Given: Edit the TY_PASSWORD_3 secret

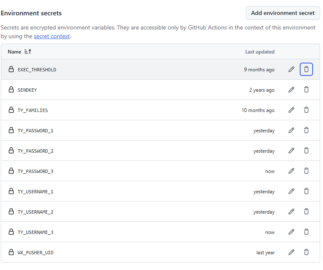Looking at the screenshot, I should [291, 171].
